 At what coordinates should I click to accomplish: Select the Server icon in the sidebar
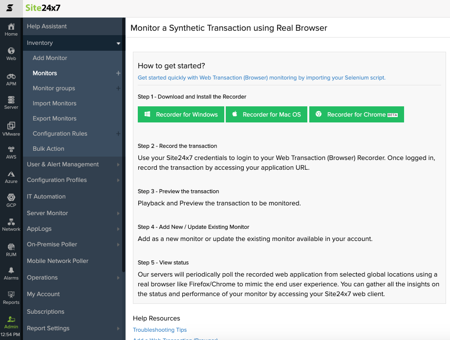11,102
